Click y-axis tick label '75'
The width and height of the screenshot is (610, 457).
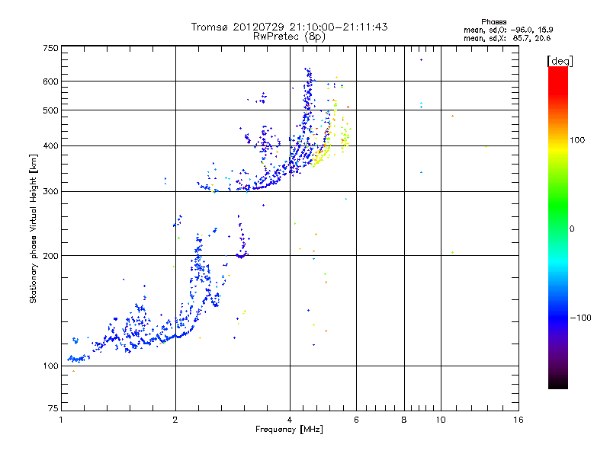click(53, 408)
